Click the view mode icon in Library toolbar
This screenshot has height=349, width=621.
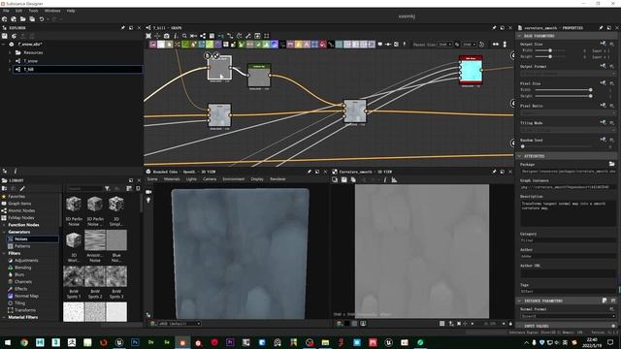point(129,189)
